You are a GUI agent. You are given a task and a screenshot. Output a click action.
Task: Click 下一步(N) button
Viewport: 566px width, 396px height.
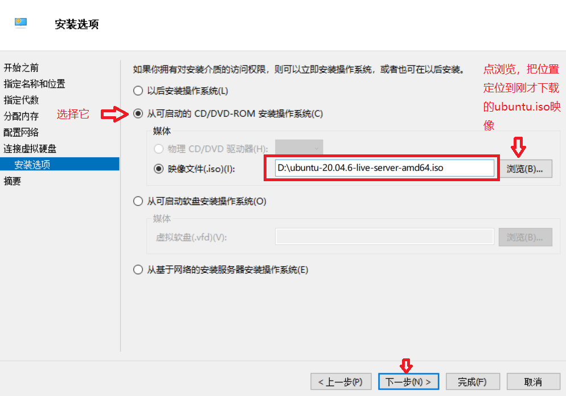point(409,382)
